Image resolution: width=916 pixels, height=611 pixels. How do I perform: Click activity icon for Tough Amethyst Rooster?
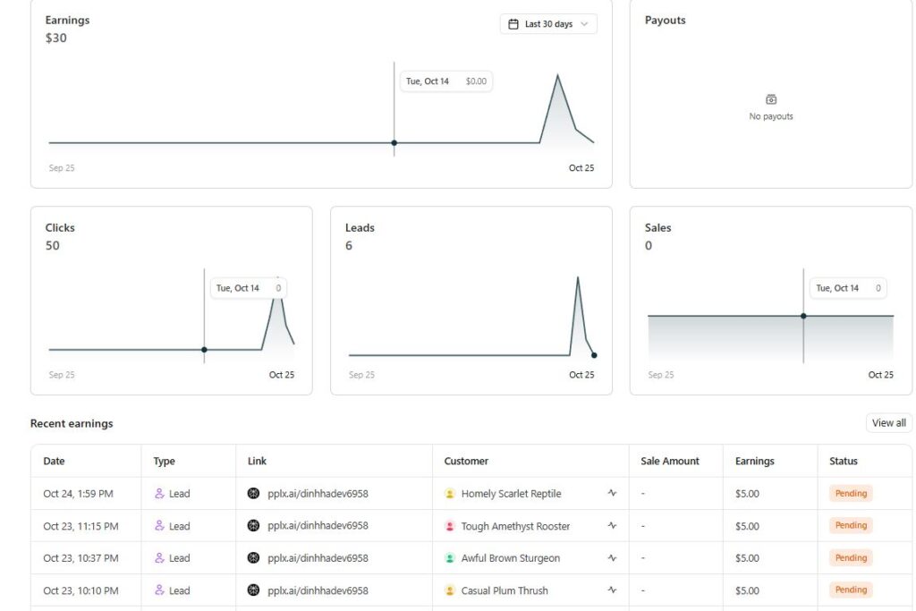[x=612, y=526]
